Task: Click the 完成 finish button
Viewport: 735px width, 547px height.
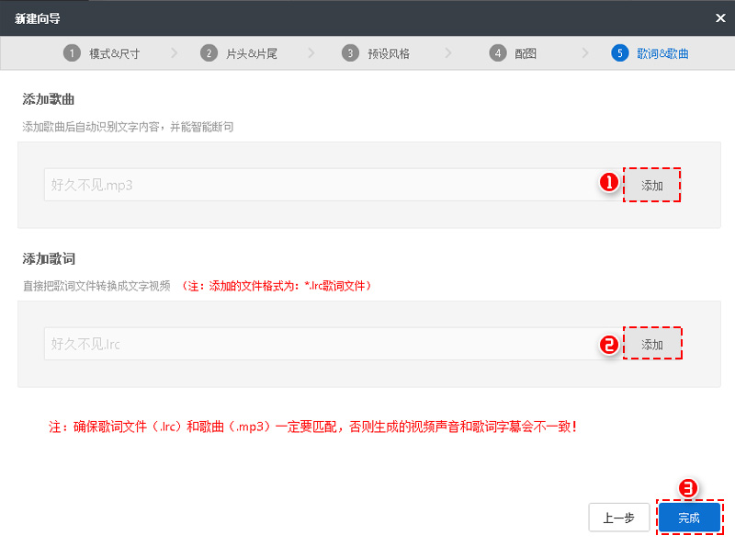Action: (x=689, y=518)
